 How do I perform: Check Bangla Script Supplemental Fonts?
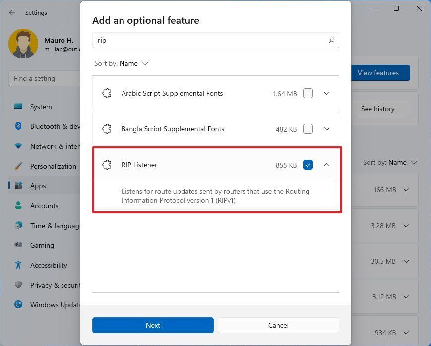[308, 129]
